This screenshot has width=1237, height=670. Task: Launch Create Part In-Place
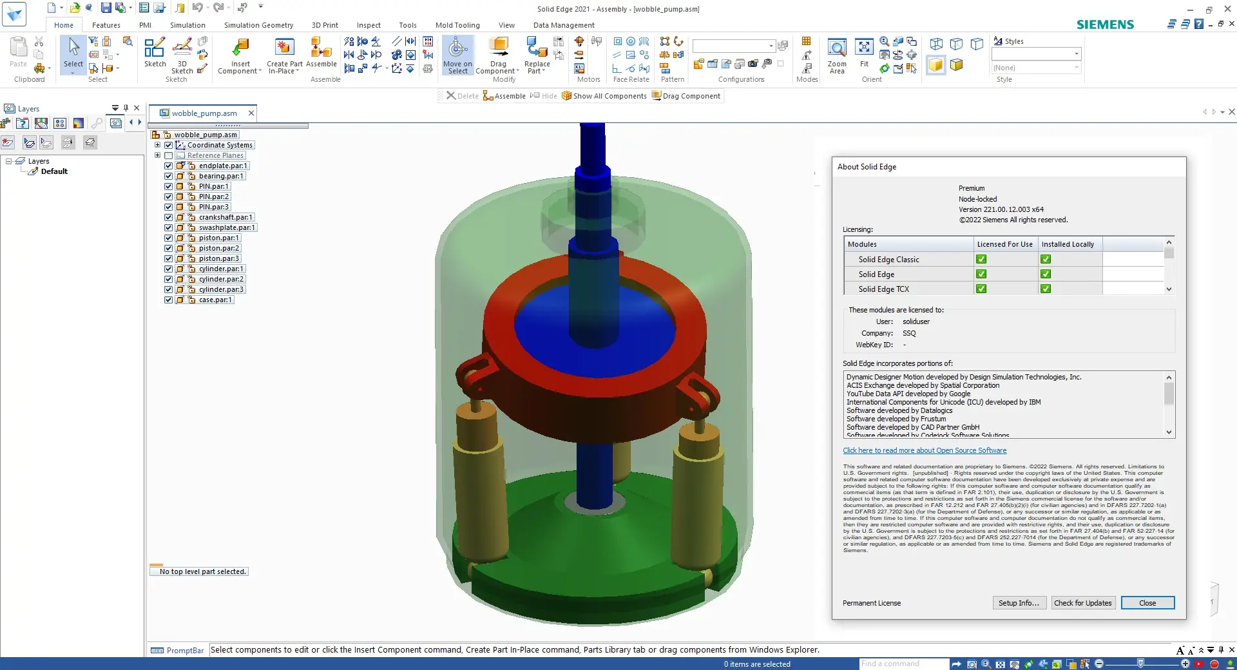pyautogui.click(x=284, y=56)
